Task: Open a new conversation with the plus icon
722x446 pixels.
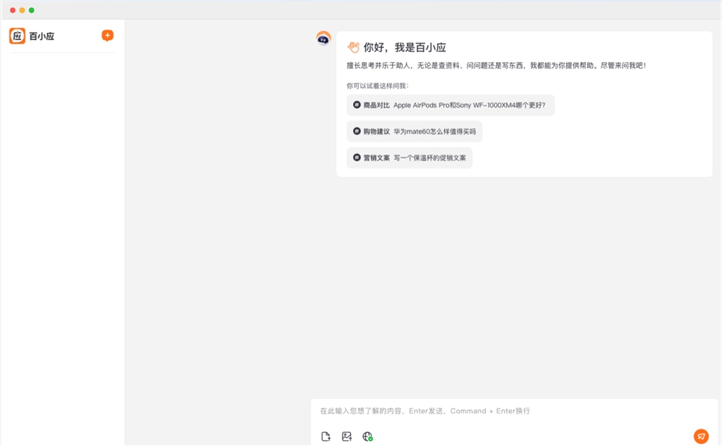Action: 107,35
